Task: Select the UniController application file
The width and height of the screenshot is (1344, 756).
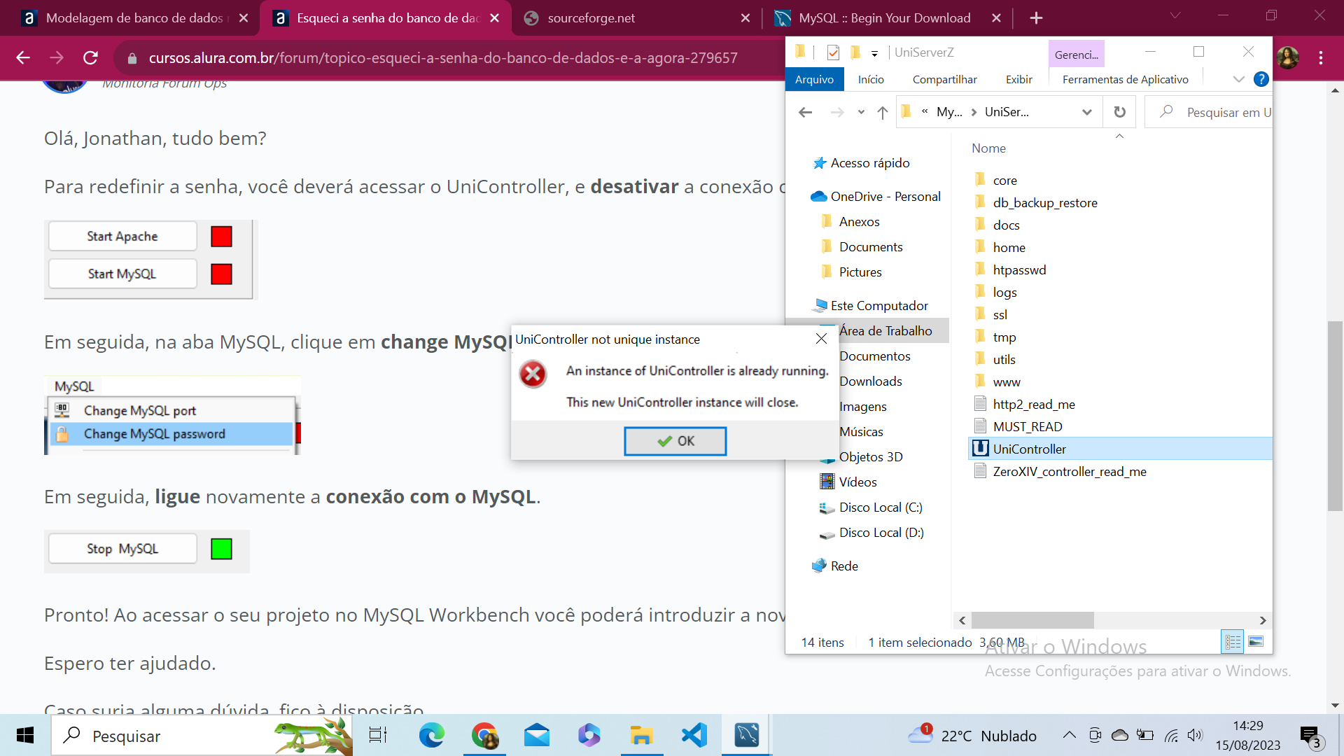Action: (x=1029, y=449)
